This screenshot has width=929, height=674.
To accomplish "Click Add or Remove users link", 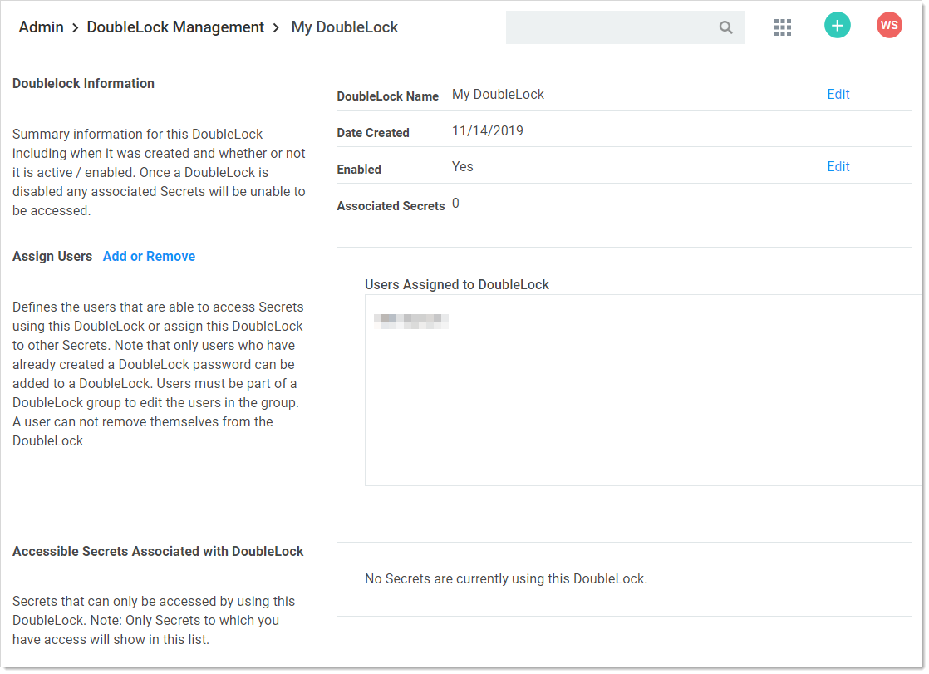I will (x=149, y=256).
